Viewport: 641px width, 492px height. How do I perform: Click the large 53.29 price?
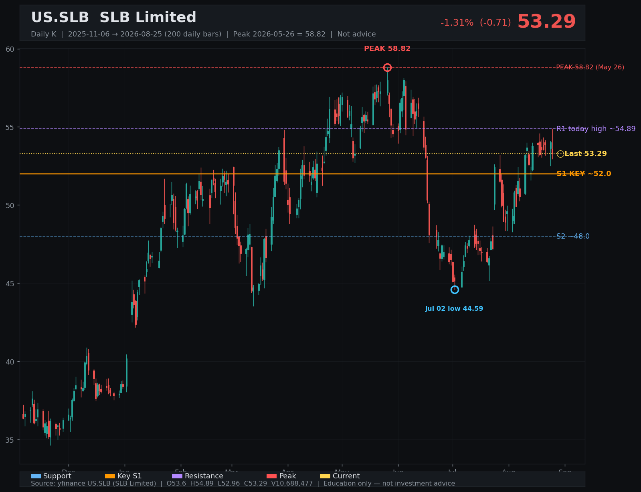point(546,22)
